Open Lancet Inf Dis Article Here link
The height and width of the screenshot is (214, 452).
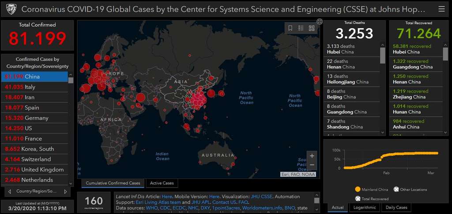pos(166,197)
